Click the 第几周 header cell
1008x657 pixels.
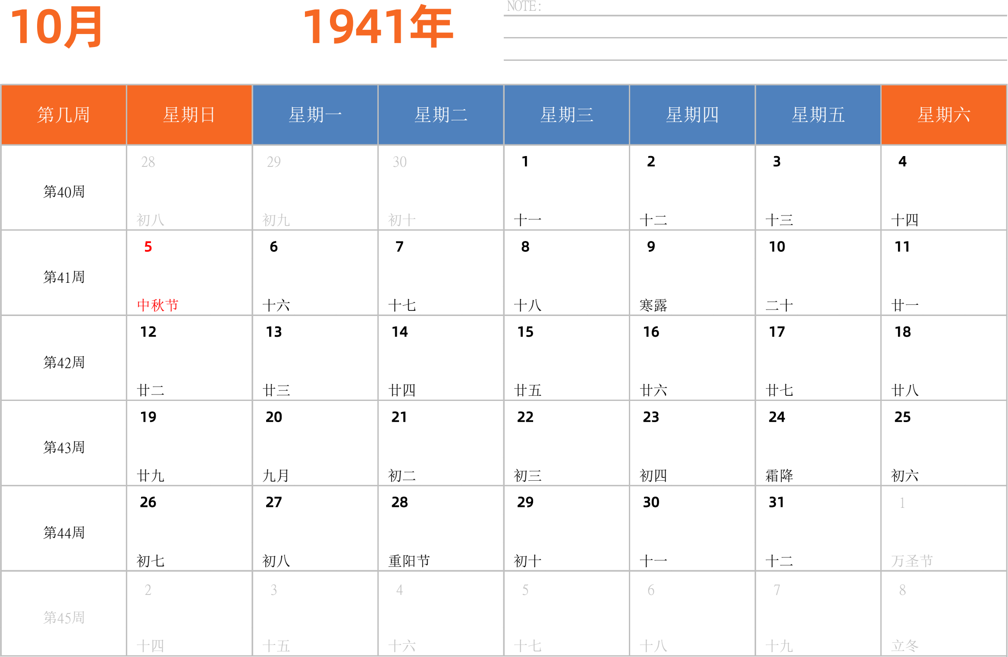63,115
